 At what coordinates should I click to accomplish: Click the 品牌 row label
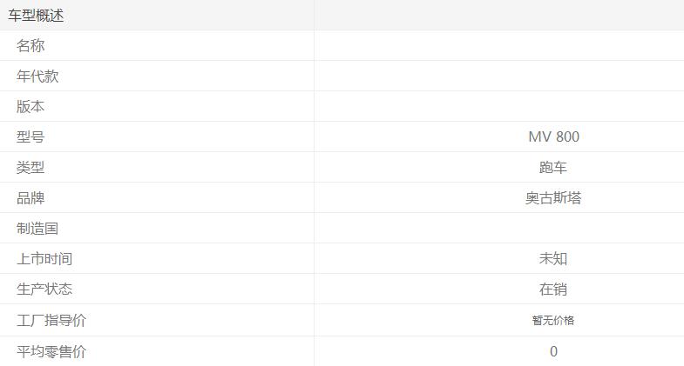tap(30, 197)
